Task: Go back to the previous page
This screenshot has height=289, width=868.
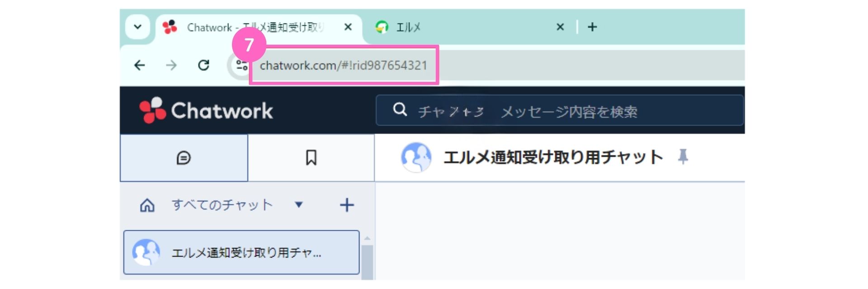Action: pos(140,65)
